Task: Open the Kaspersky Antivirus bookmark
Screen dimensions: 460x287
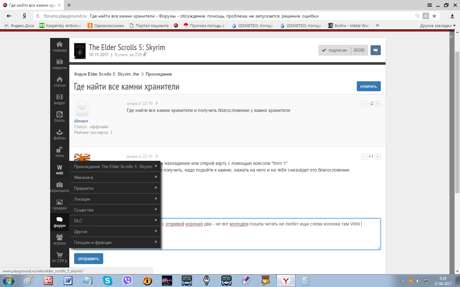Action: pyautogui.click(x=60, y=26)
